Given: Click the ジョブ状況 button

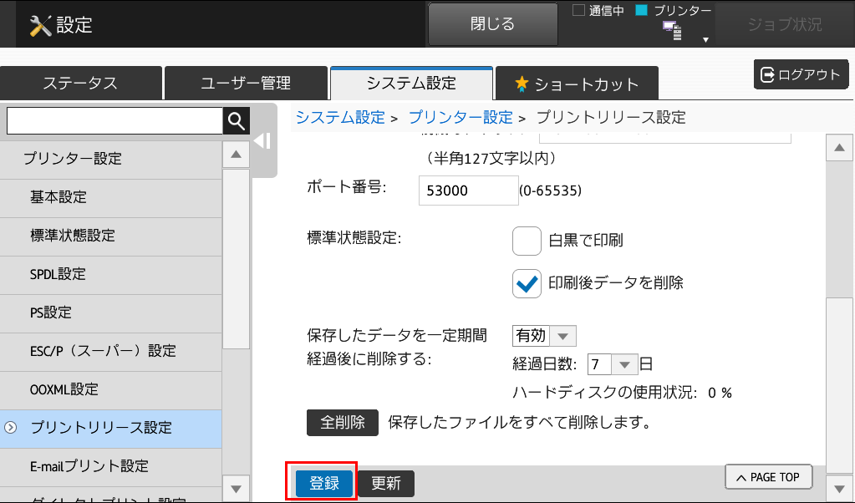Looking at the screenshot, I should (x=784, y=24).
